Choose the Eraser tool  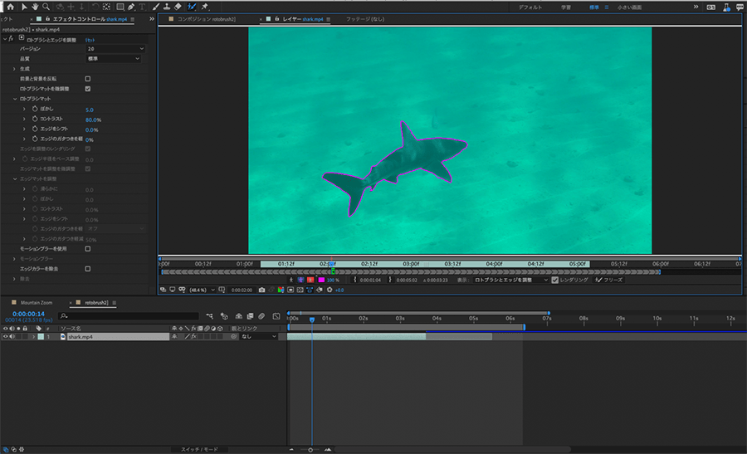pyautogui.click(x=178, y=7)
